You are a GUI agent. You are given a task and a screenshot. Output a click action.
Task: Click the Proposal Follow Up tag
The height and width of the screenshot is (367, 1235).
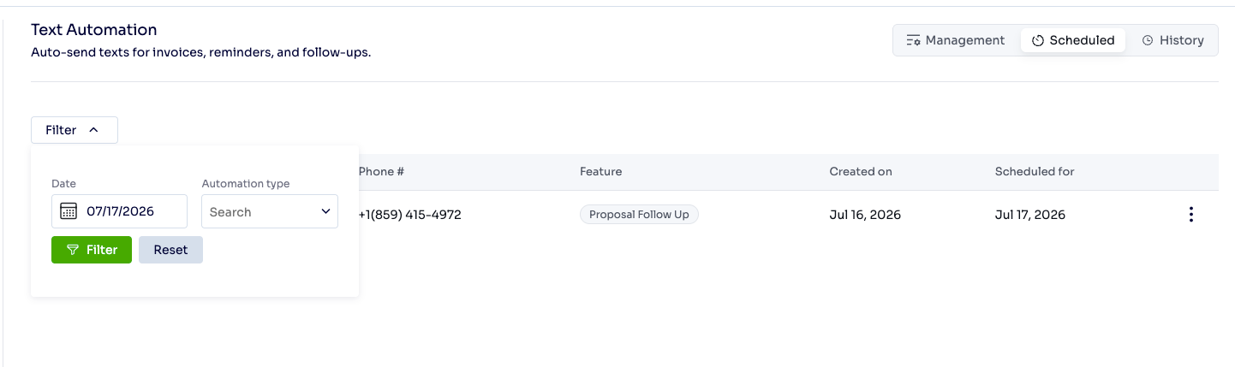pos(639,215)
